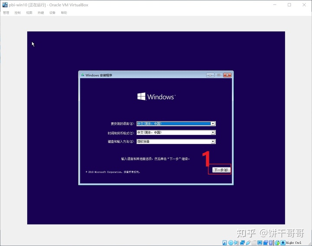Maximize the VirtualBox window
This screenshot has height=246, width=312.
tap(289, 5)
